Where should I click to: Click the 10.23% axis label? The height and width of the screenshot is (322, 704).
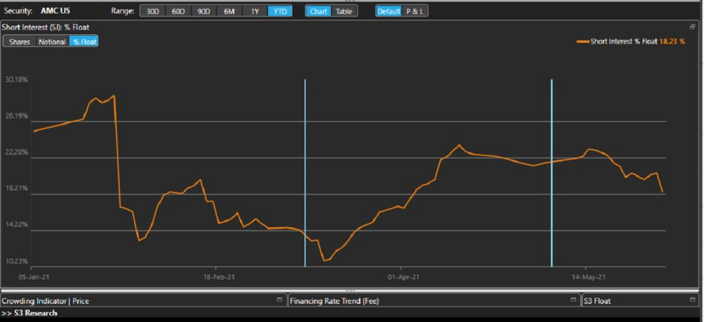click(x=17, y=261)
